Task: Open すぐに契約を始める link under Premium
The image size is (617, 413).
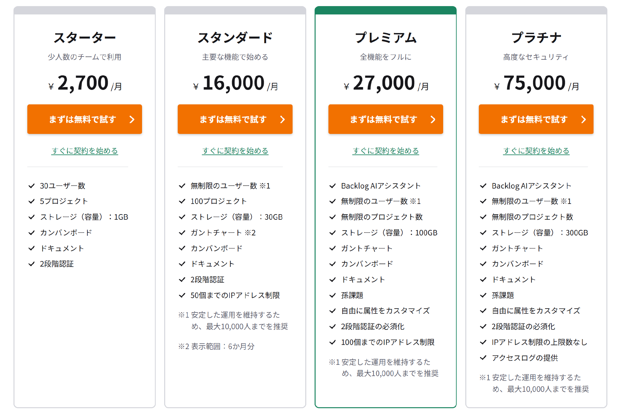Action: tap(386, 151)
